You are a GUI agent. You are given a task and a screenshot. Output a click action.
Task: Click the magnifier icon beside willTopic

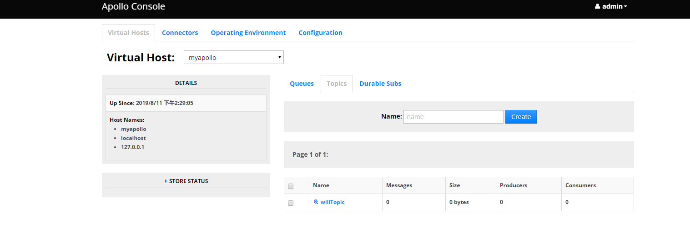316,202
